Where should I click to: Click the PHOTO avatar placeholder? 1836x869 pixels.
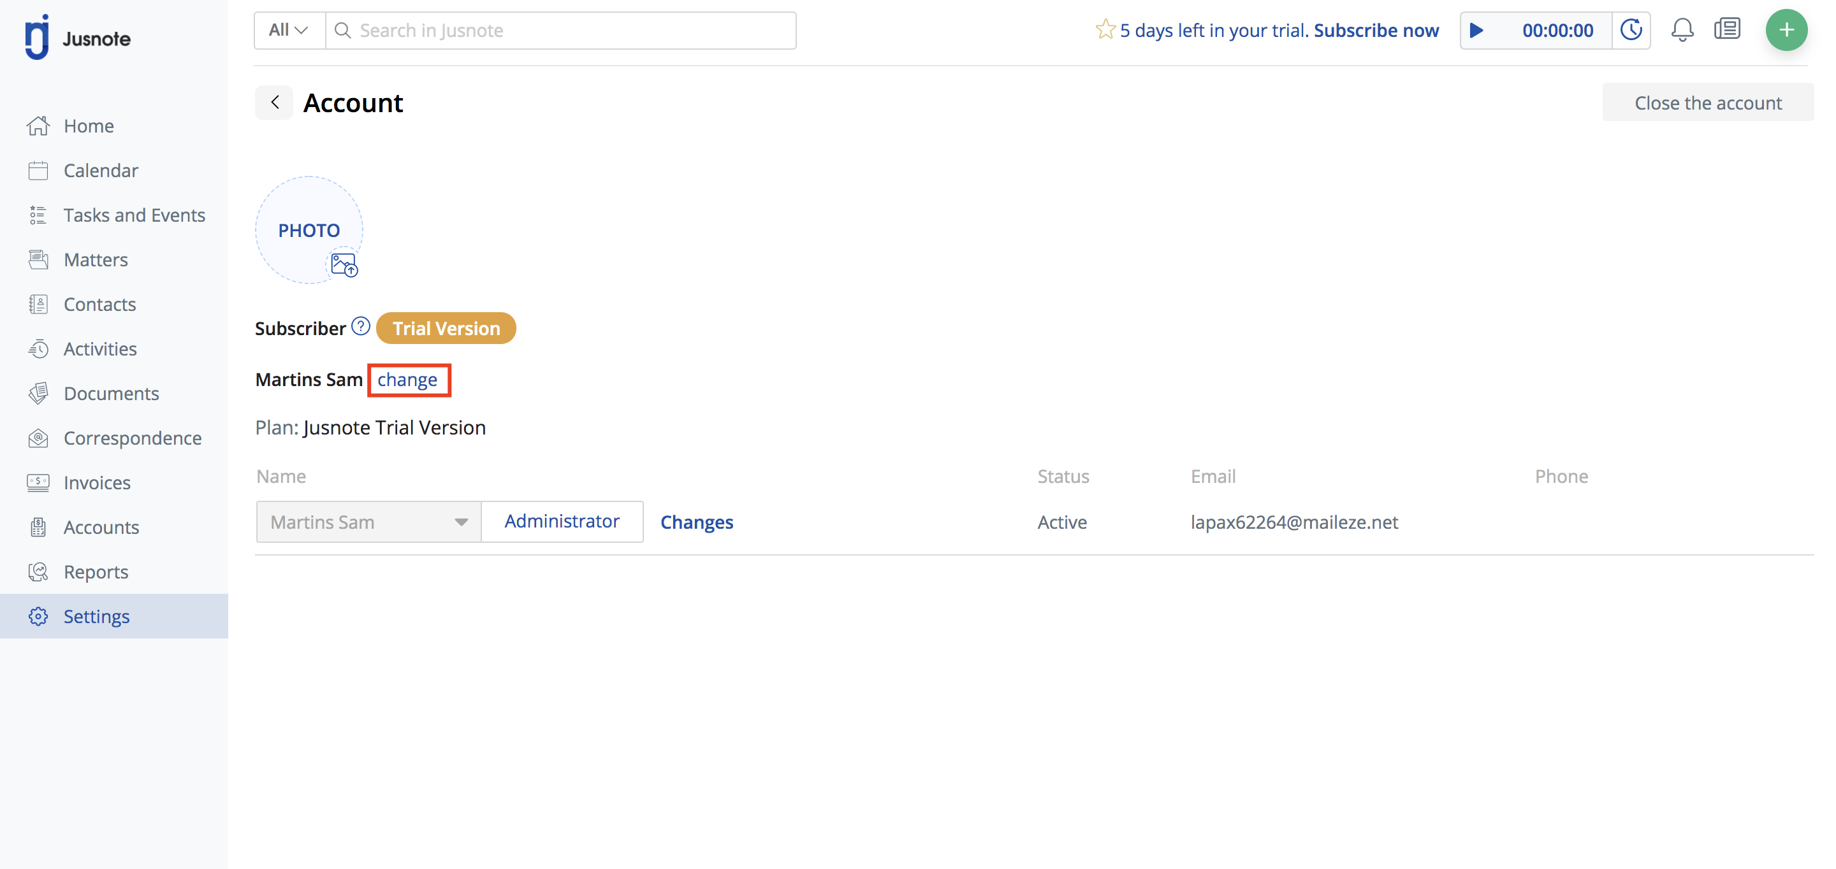309,230
